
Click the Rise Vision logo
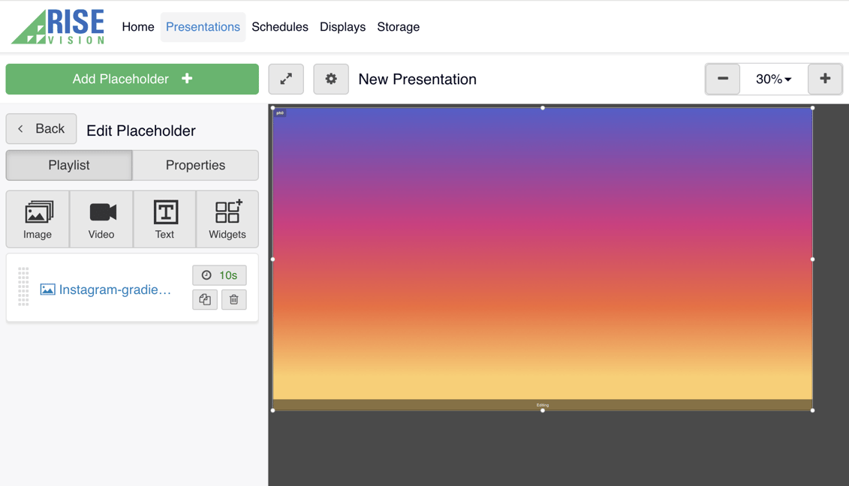click(56, 26)
